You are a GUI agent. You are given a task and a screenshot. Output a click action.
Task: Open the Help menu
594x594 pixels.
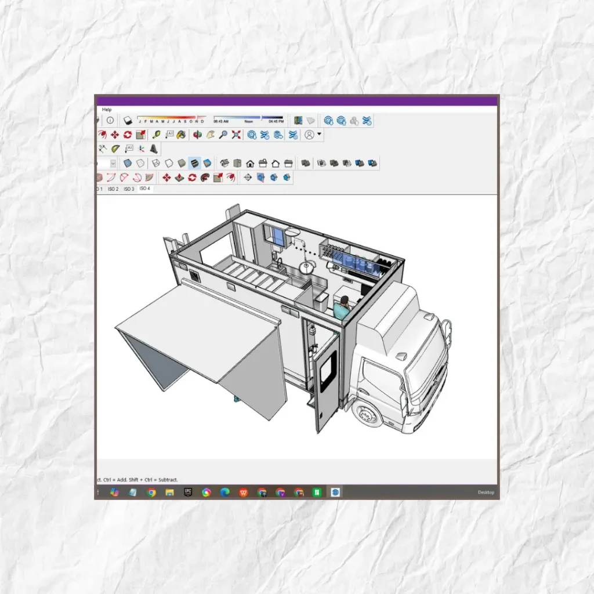click(x=107, y=109)
